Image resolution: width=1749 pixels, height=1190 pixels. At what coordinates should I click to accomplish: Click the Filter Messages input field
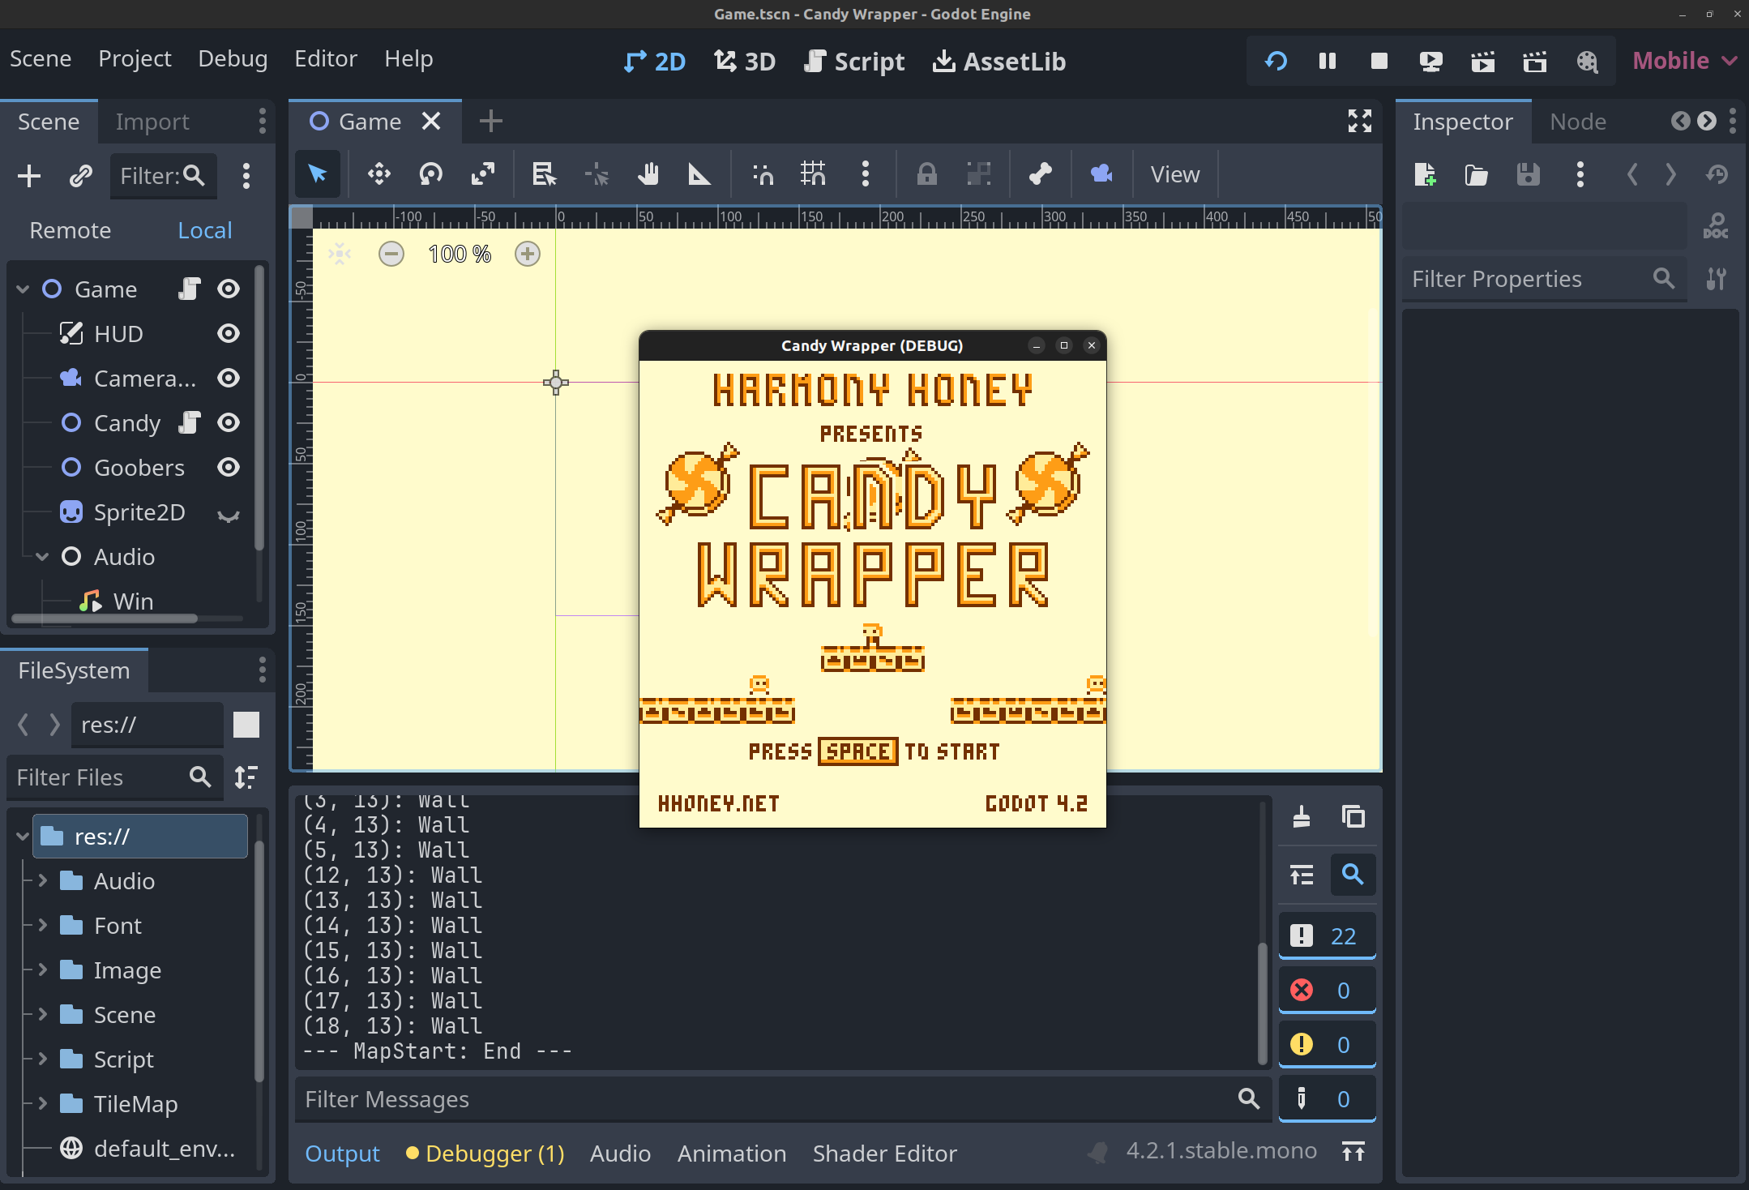pyautogui.click(x=766, y=1098)
